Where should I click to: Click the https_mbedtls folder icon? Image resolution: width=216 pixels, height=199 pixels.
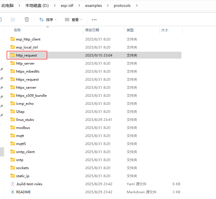click(13, 71)
